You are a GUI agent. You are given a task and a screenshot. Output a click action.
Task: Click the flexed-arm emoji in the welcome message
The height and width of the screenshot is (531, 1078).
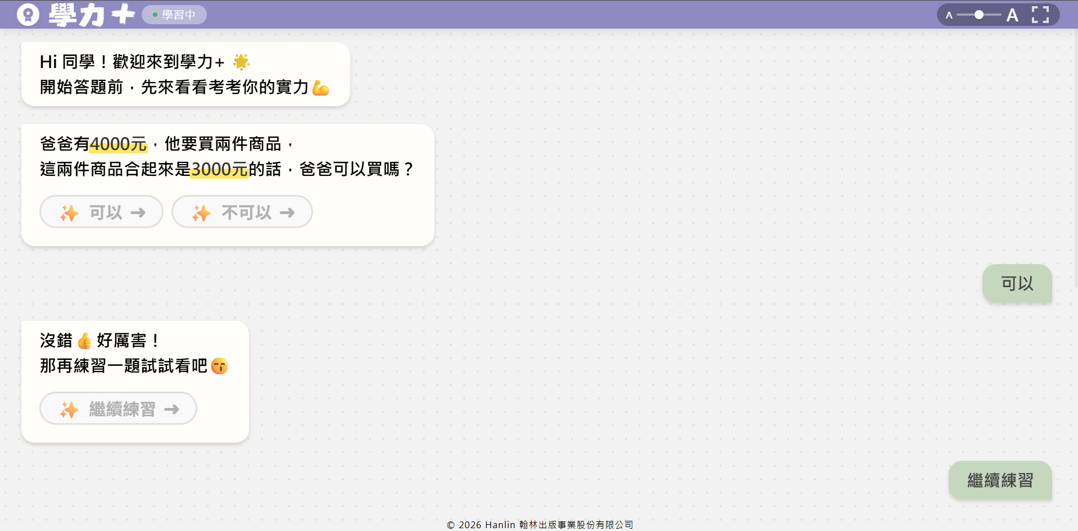[x=320, y=88]
